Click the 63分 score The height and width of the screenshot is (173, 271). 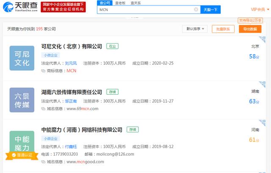[254, 102]
